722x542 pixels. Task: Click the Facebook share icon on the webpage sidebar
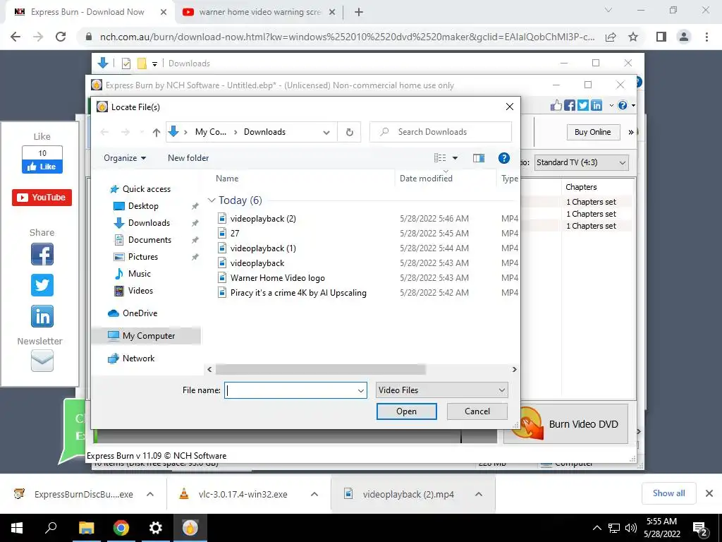42,254
